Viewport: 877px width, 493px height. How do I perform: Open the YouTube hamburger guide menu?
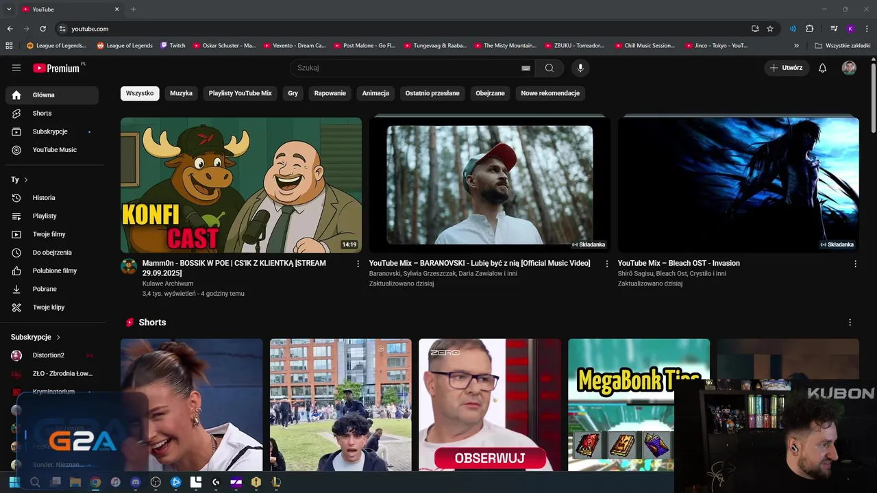[16, 68]
